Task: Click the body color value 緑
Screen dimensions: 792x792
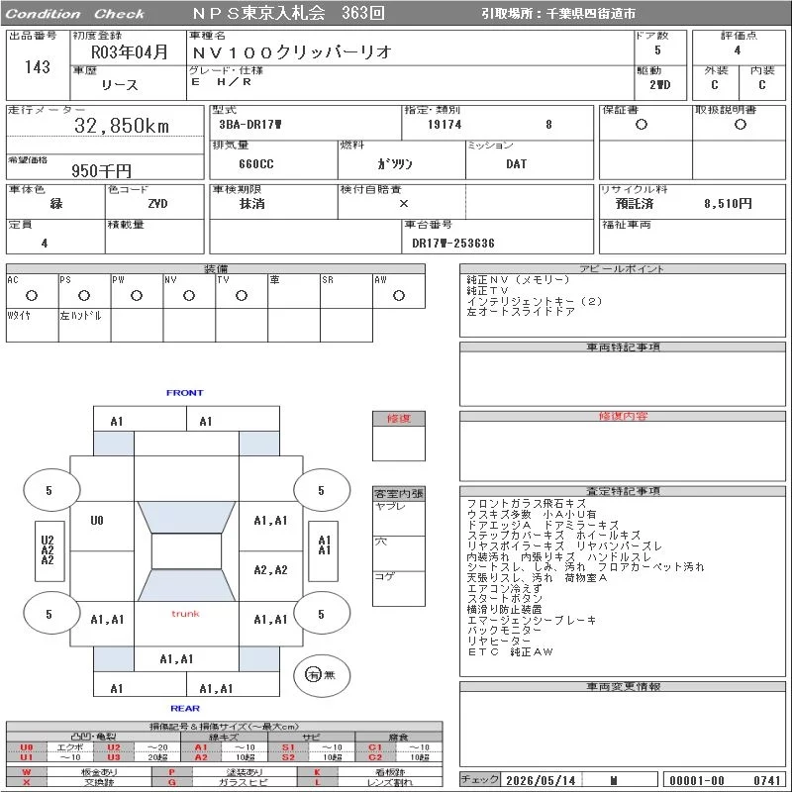Action: tap(56, 204)
